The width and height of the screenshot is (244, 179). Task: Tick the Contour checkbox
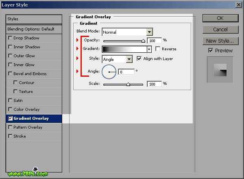pos(15,82)
